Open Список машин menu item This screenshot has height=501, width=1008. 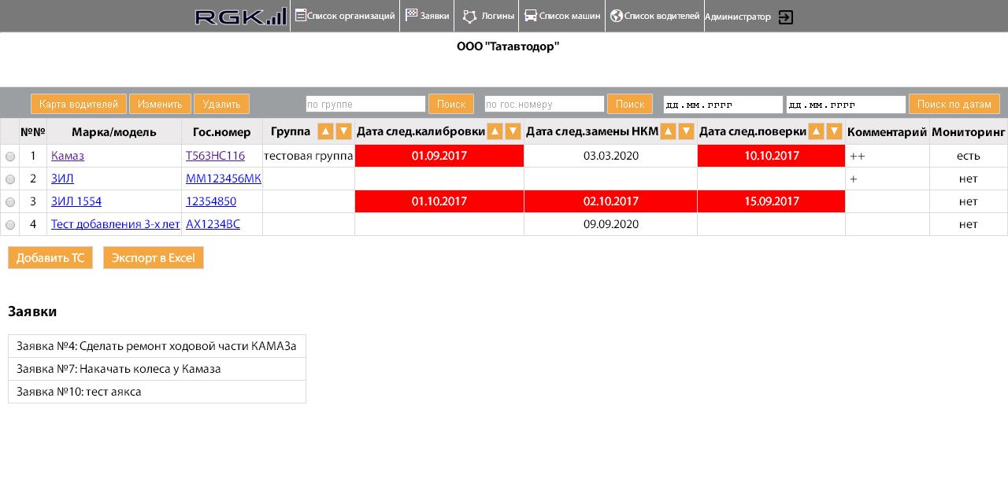[562, 16]
